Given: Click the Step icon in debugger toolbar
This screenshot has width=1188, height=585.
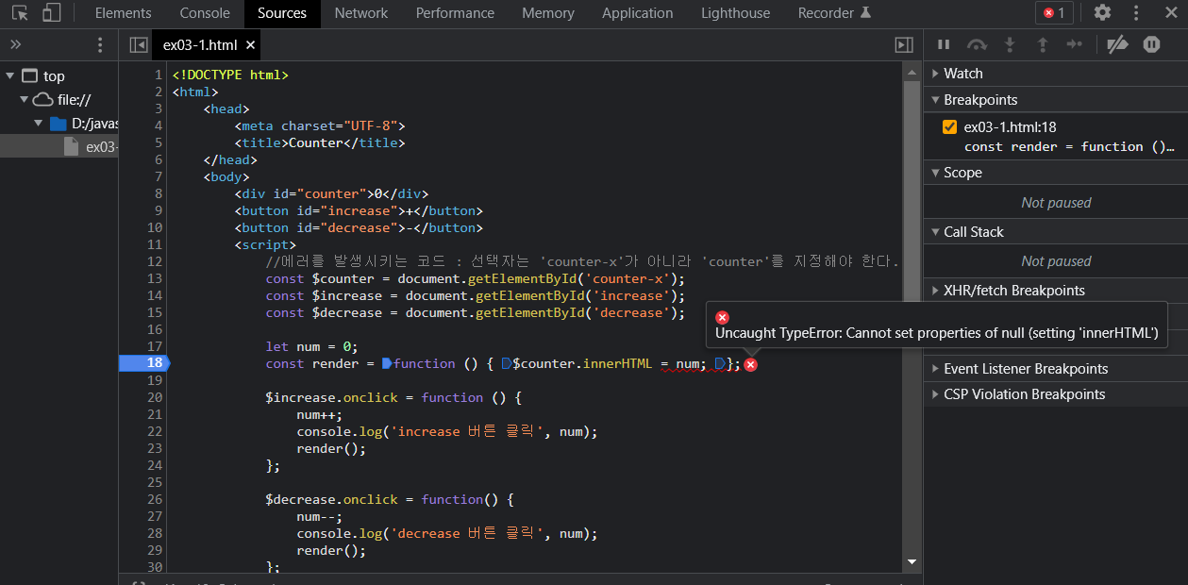Looking at the screenshot, I should coord(1075,44).
